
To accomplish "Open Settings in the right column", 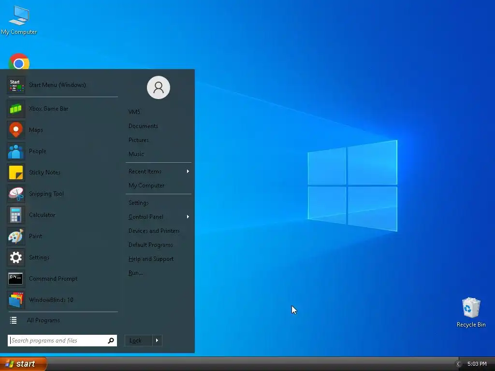I will click(139, 203).
